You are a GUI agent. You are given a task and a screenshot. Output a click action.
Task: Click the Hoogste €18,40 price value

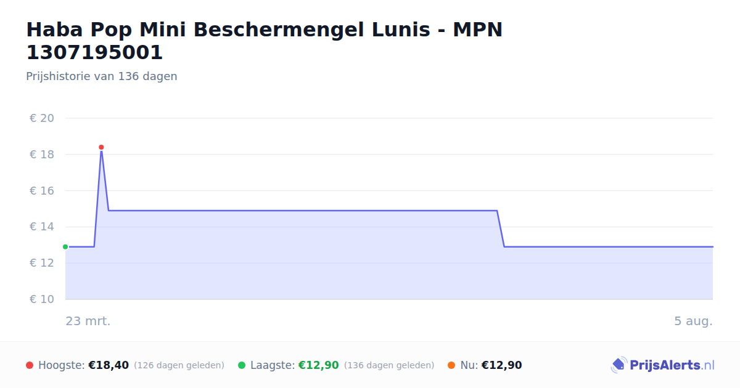109,365
